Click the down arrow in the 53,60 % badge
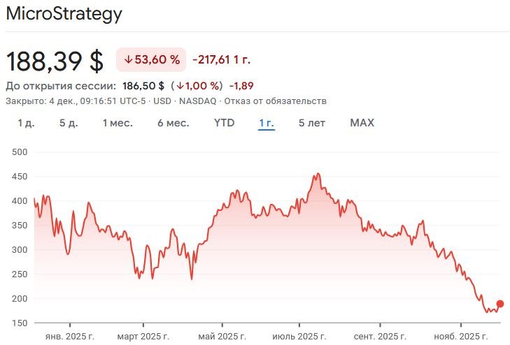 [128, 60]
